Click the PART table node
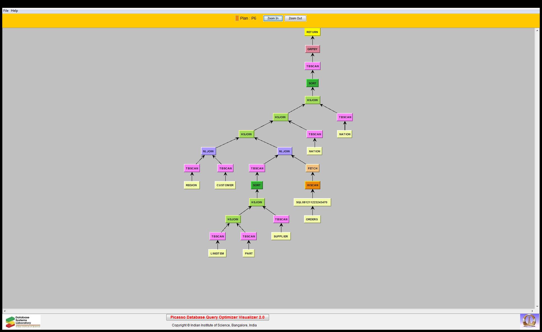542x332 pixels. (249, 253)
